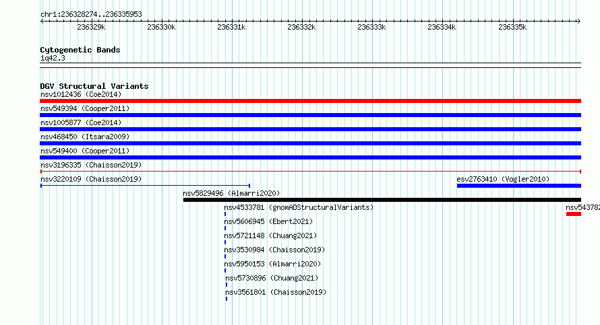Screen dimensions: 600x325
Task: Open nsv3220109 (Chaisson2019) label
Action: click(91, 179)
